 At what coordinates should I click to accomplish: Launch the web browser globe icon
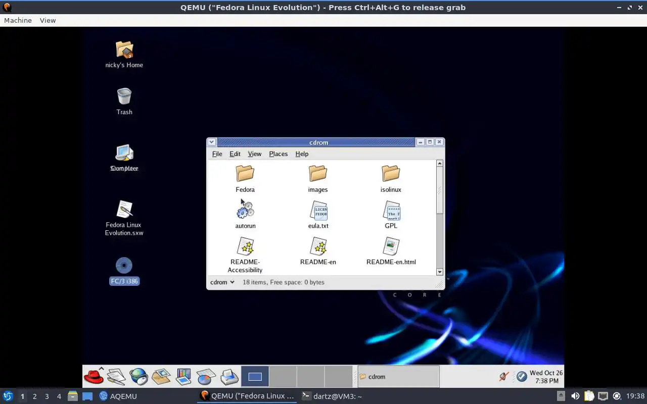138,376
